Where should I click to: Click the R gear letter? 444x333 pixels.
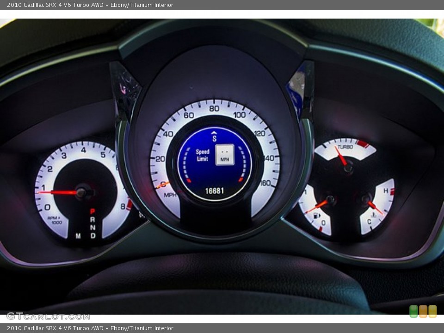(x=92, y=219)
